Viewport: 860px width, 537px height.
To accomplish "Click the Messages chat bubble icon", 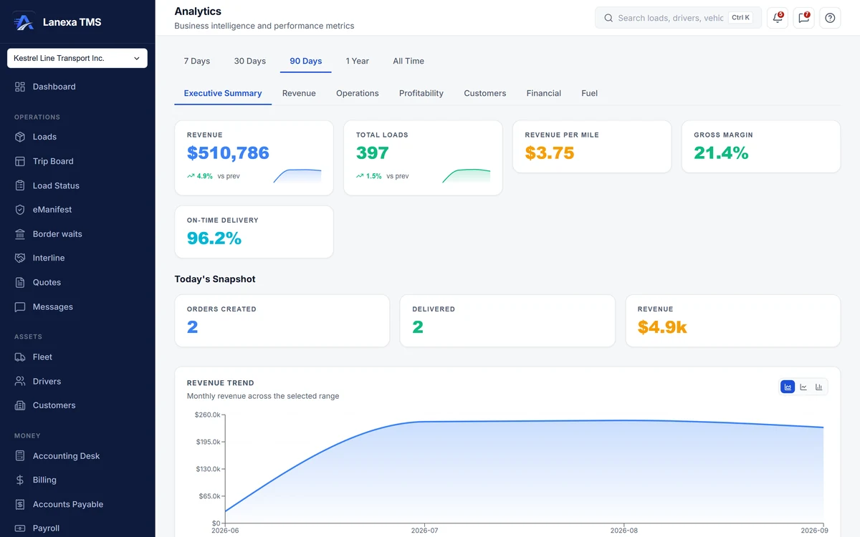I will pyautogui.click(x=20, y=306).
